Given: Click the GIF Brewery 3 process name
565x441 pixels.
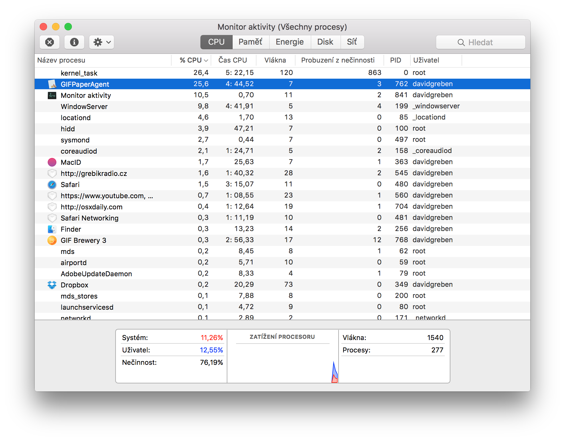Looking at the screenshot, I should [83, 240].
